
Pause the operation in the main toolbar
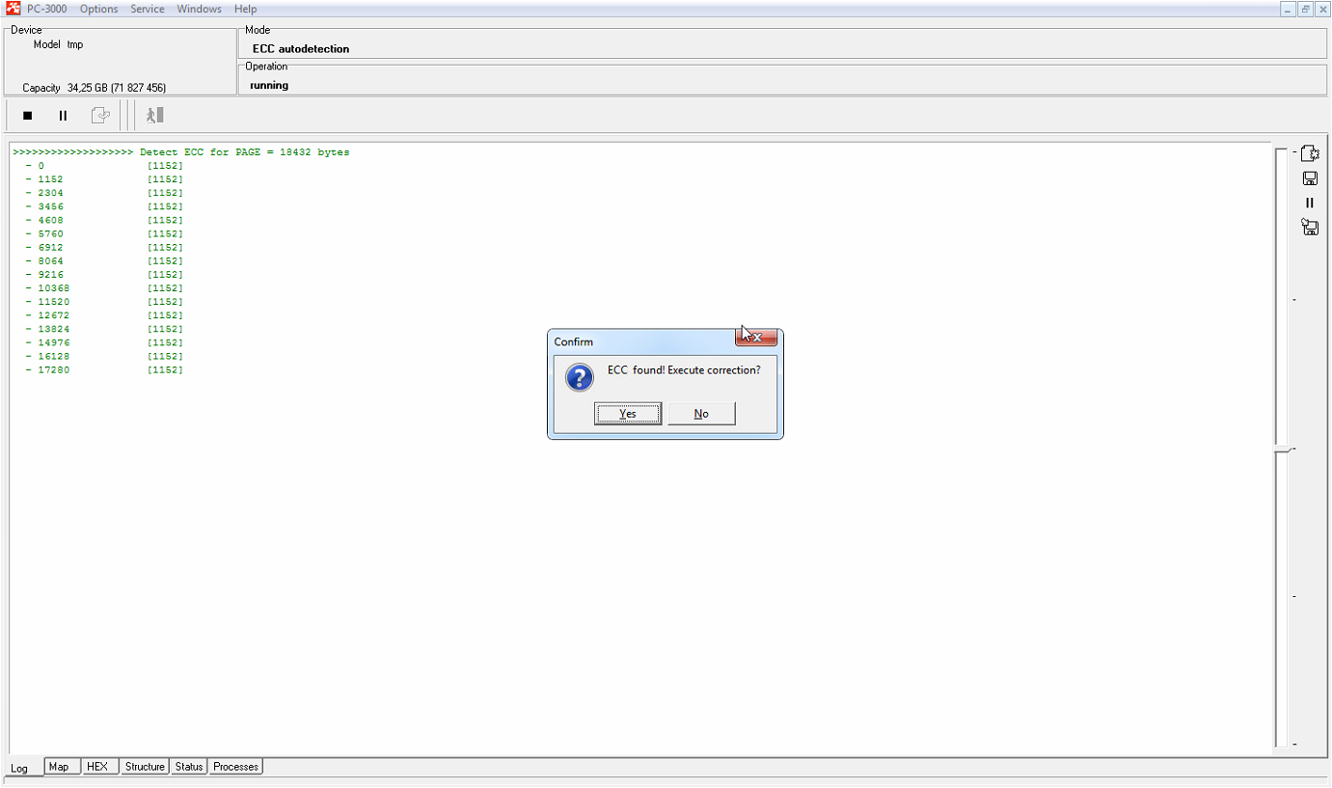[63, 116]
